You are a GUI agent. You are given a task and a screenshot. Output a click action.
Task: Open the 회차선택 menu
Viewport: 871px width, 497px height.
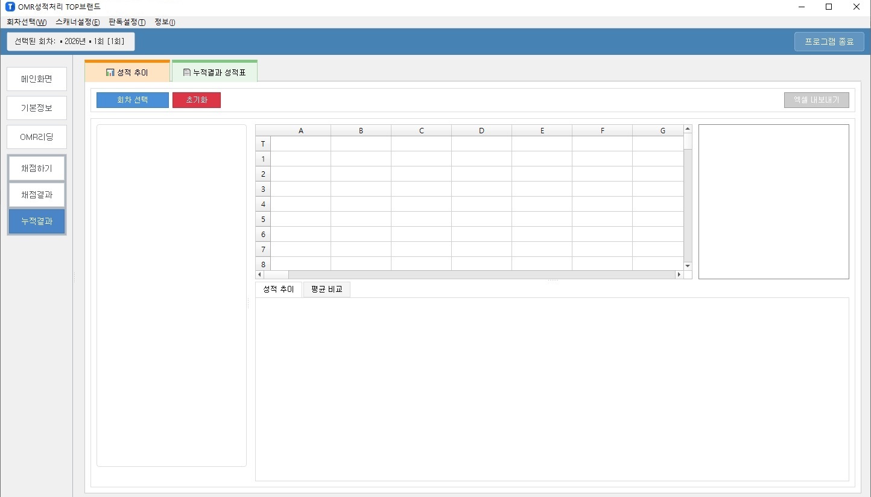26,22
